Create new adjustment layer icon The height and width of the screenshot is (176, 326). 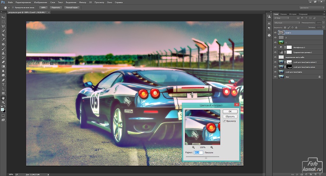[306, 174]
